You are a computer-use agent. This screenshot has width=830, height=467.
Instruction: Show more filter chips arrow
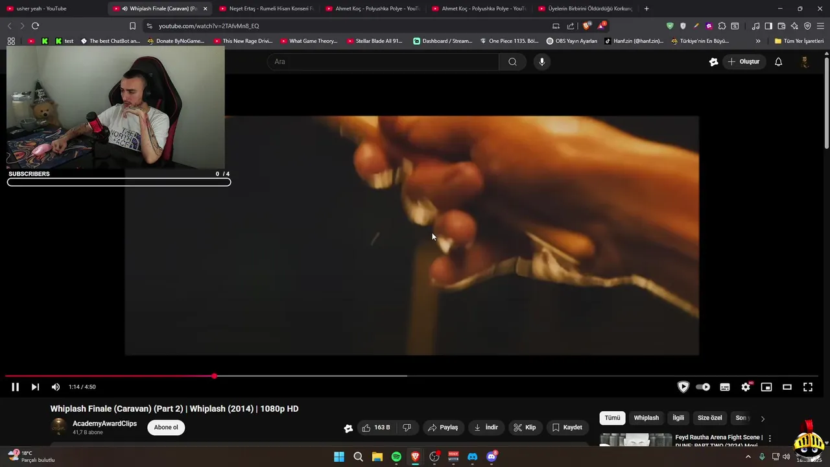click(x=763, y=418)
